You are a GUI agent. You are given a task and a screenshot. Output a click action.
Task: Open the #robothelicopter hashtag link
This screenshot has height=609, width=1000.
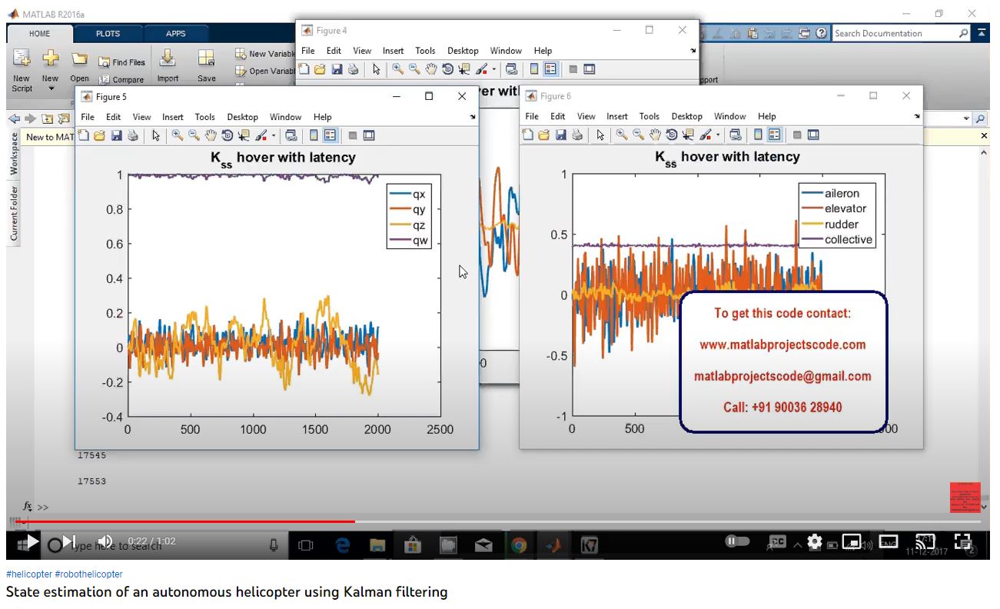click(x=88, y=574)
